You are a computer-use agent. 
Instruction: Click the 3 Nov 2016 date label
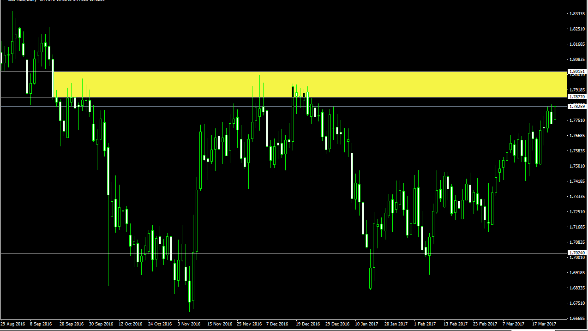189,324
